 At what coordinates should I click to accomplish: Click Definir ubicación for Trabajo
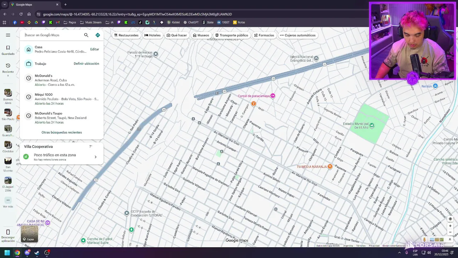point(86,63)
